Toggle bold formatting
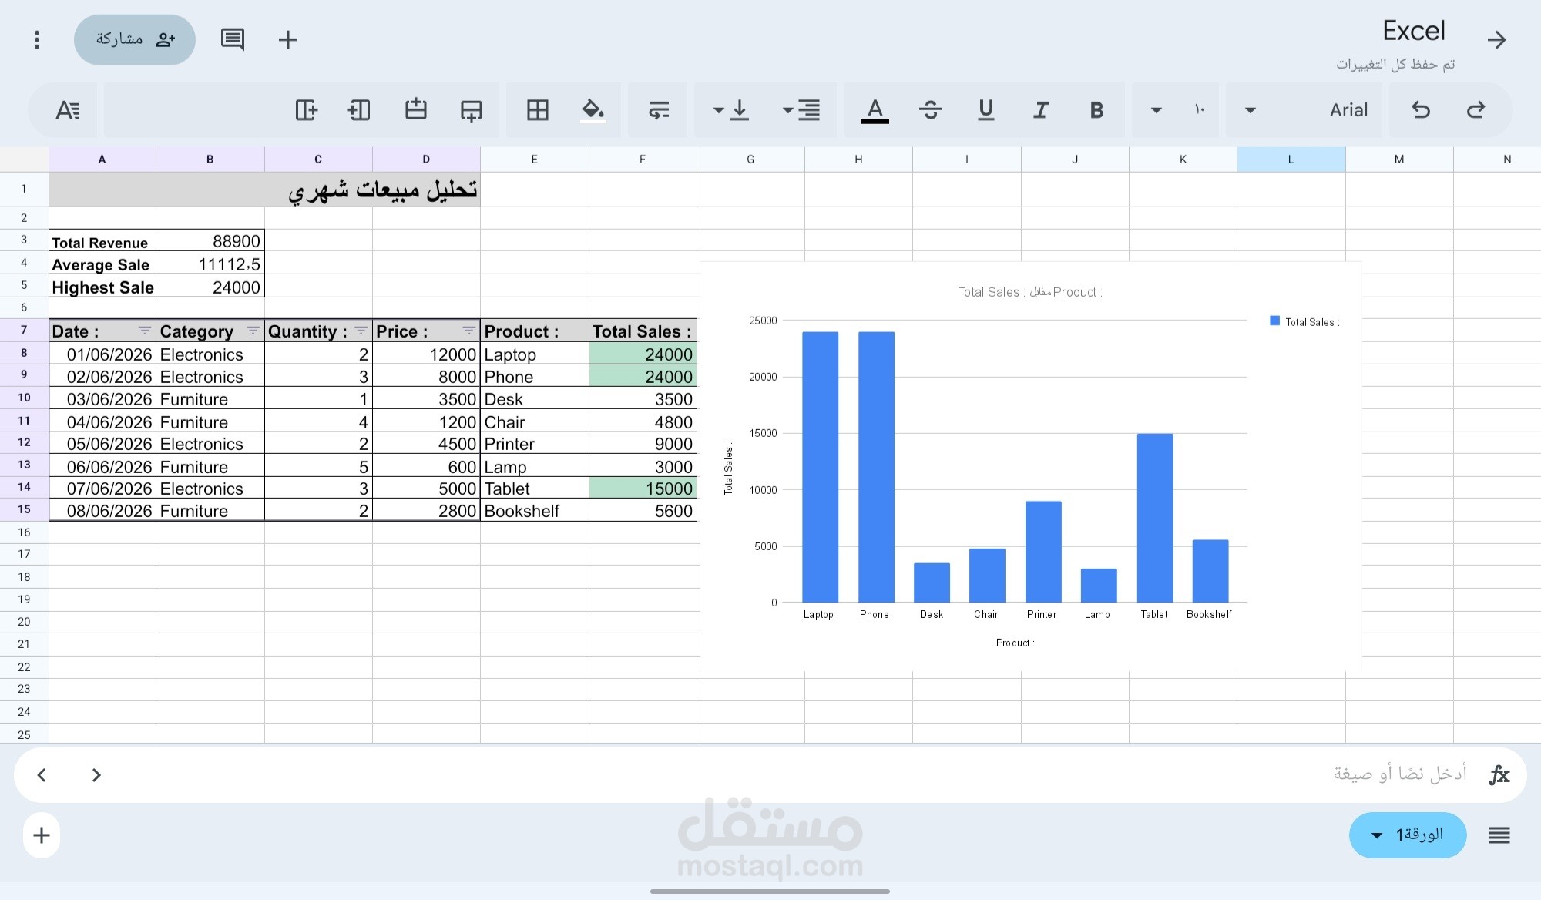Image resolution: width=1541 pixels, height=900 pixels. [x=1096, y=110]
